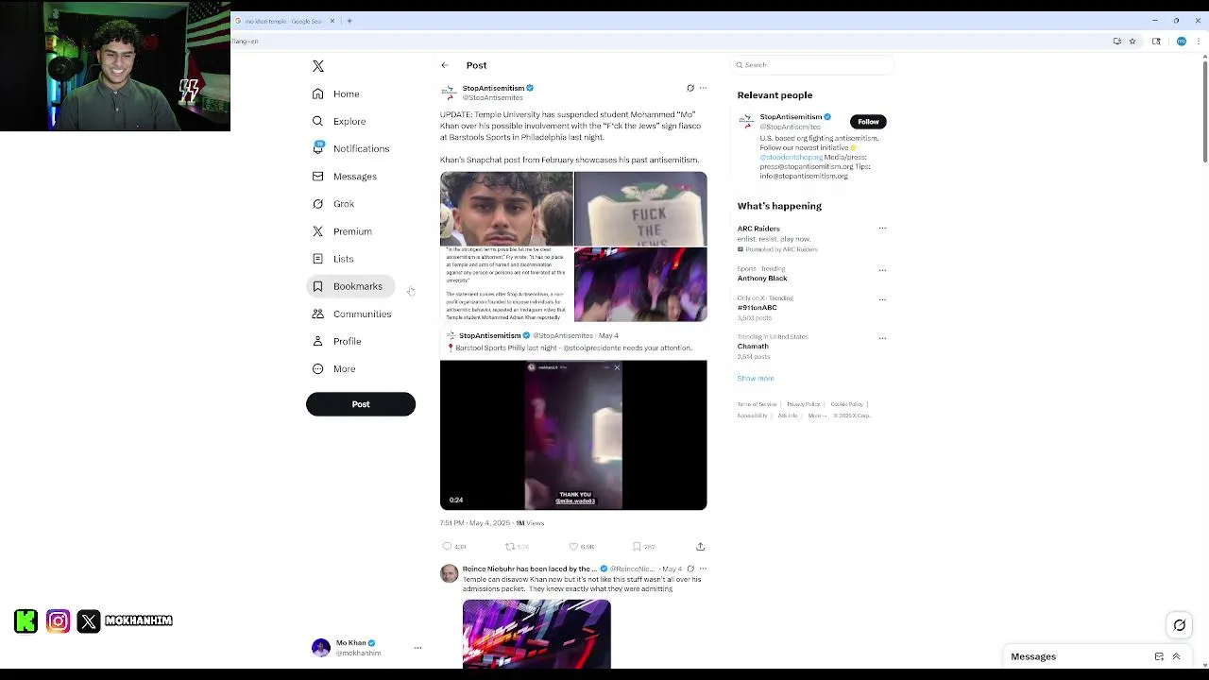The width and height of the screenshot is (1209, 680).
Task: Open Profile in sidebar
Action: 337,341
